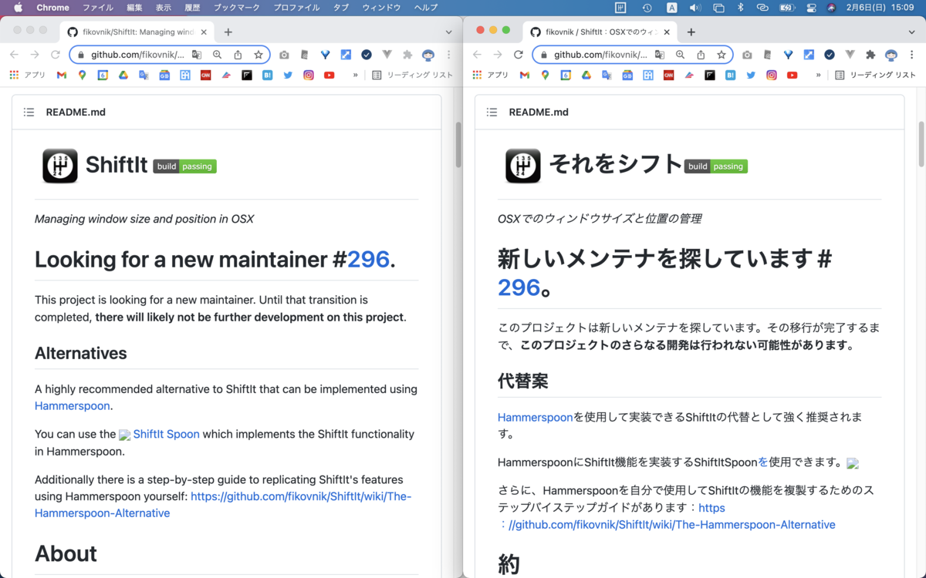Reload the page in right Chrome window
926x578 pixels.
pyautogui.click(x=519, y=55)
